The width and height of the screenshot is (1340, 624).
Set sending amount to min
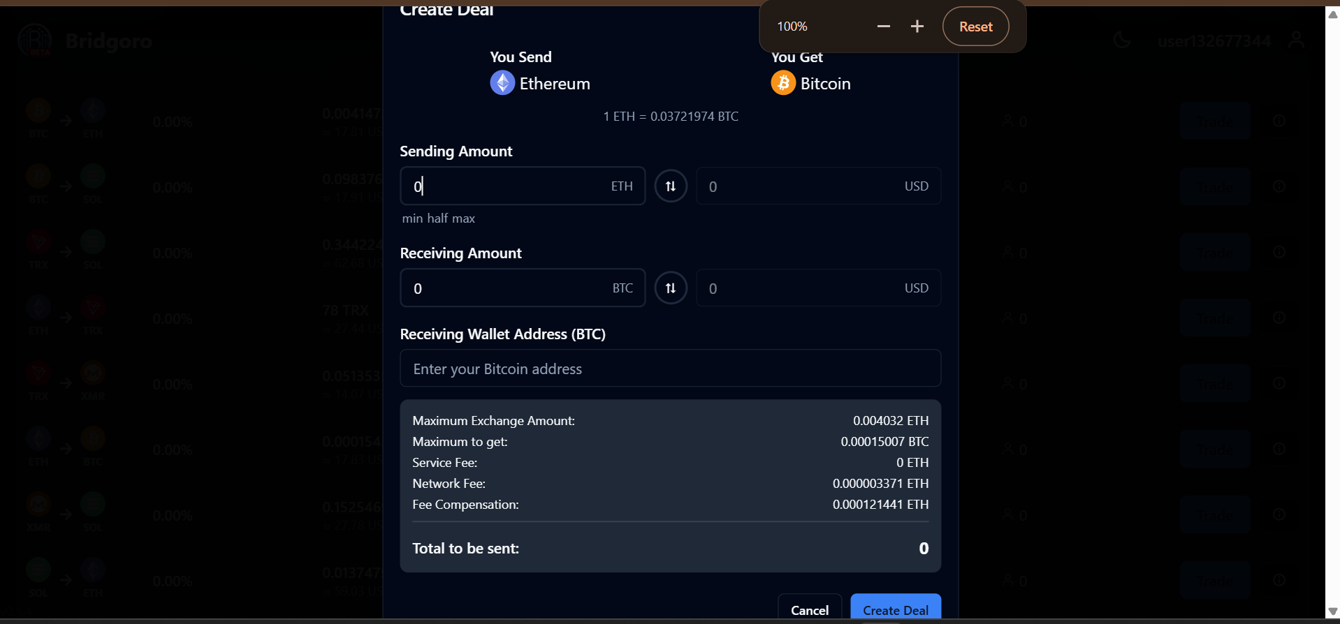pyautogui.click(x=412, y=218)
